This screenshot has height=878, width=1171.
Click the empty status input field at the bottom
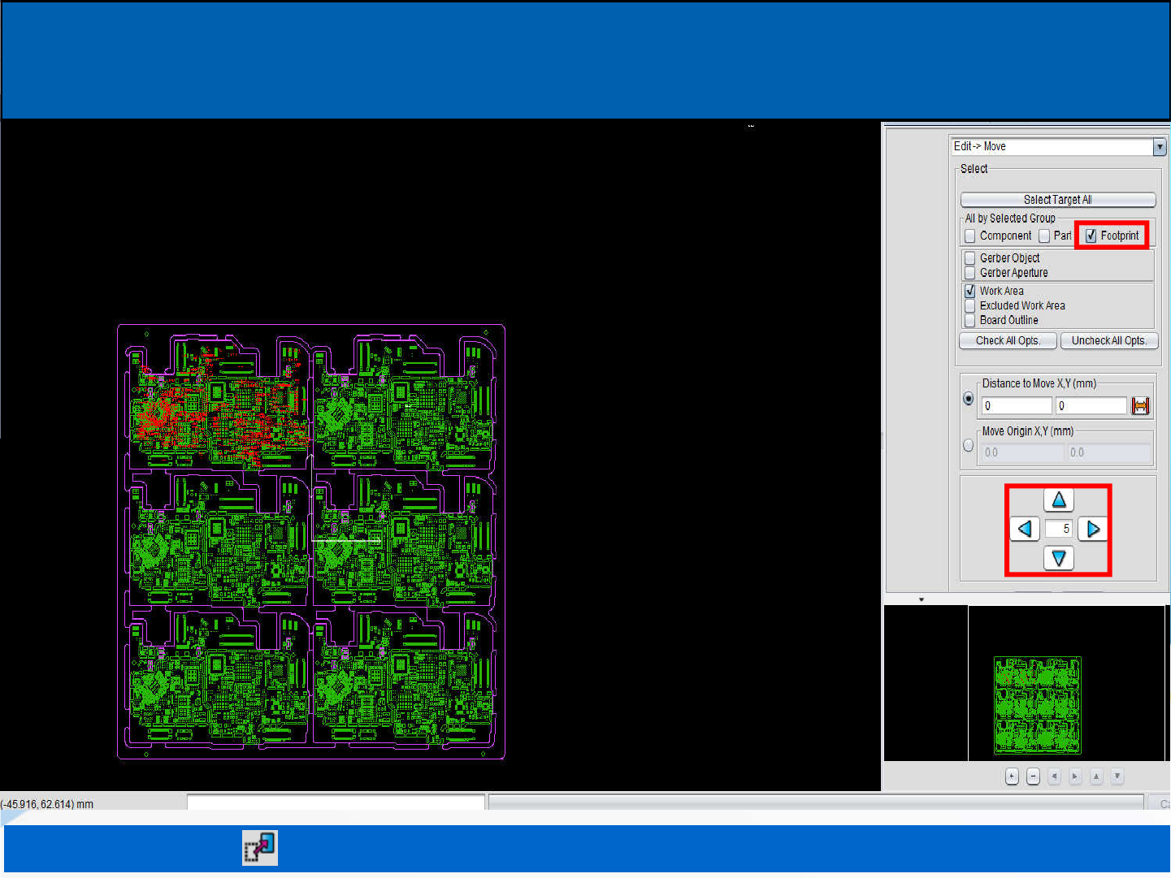336,802
